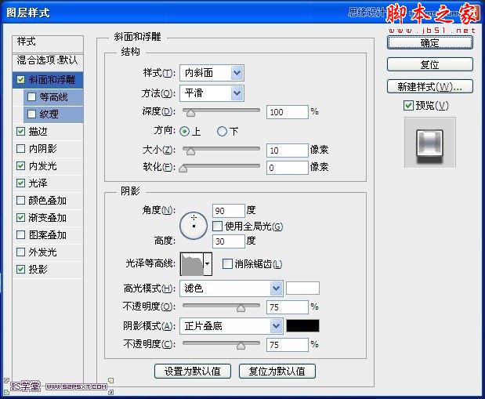Click the gloss contour curve thumbnail
This screenshot has height=399, width=485.
click(192, 264)
